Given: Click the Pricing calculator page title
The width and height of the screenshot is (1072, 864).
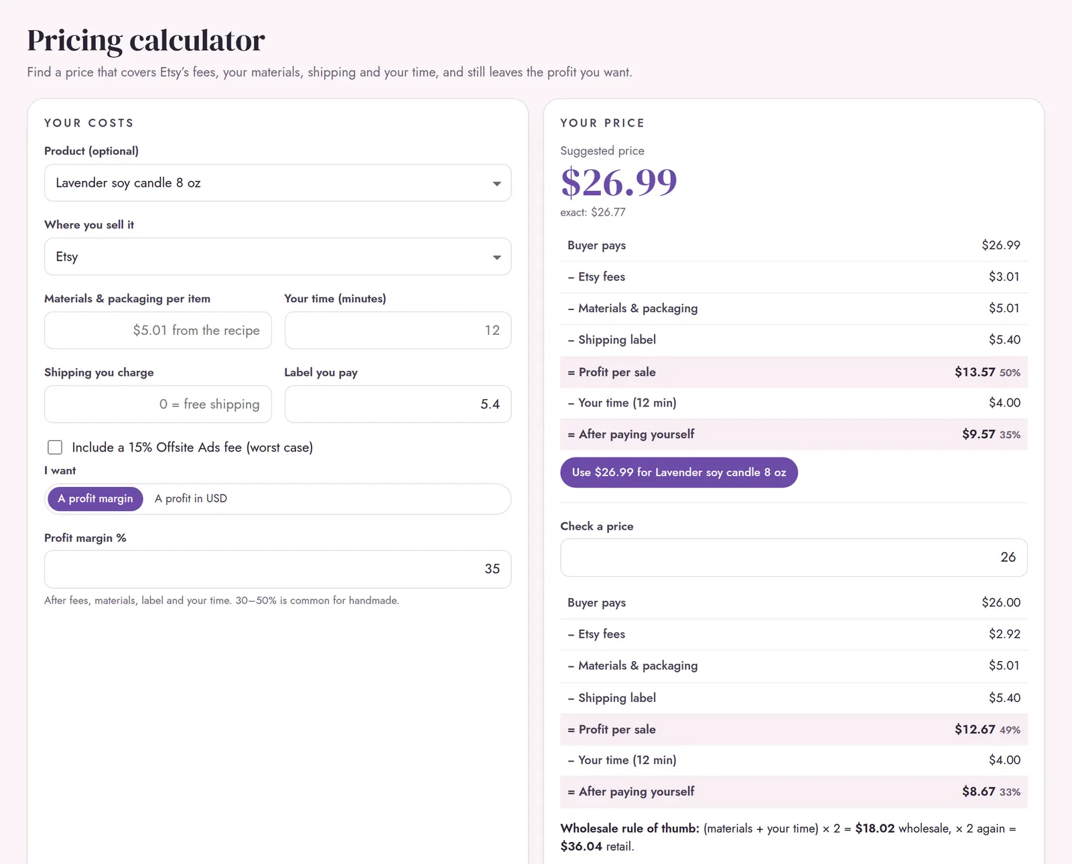Looking at the screenshot, I should click(x=146, y=41).
